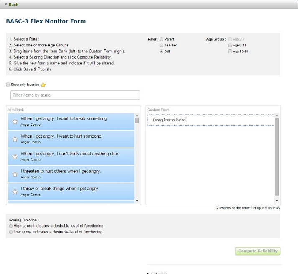
Task: Click the Filter items by scale field
Action: (75, 95)
